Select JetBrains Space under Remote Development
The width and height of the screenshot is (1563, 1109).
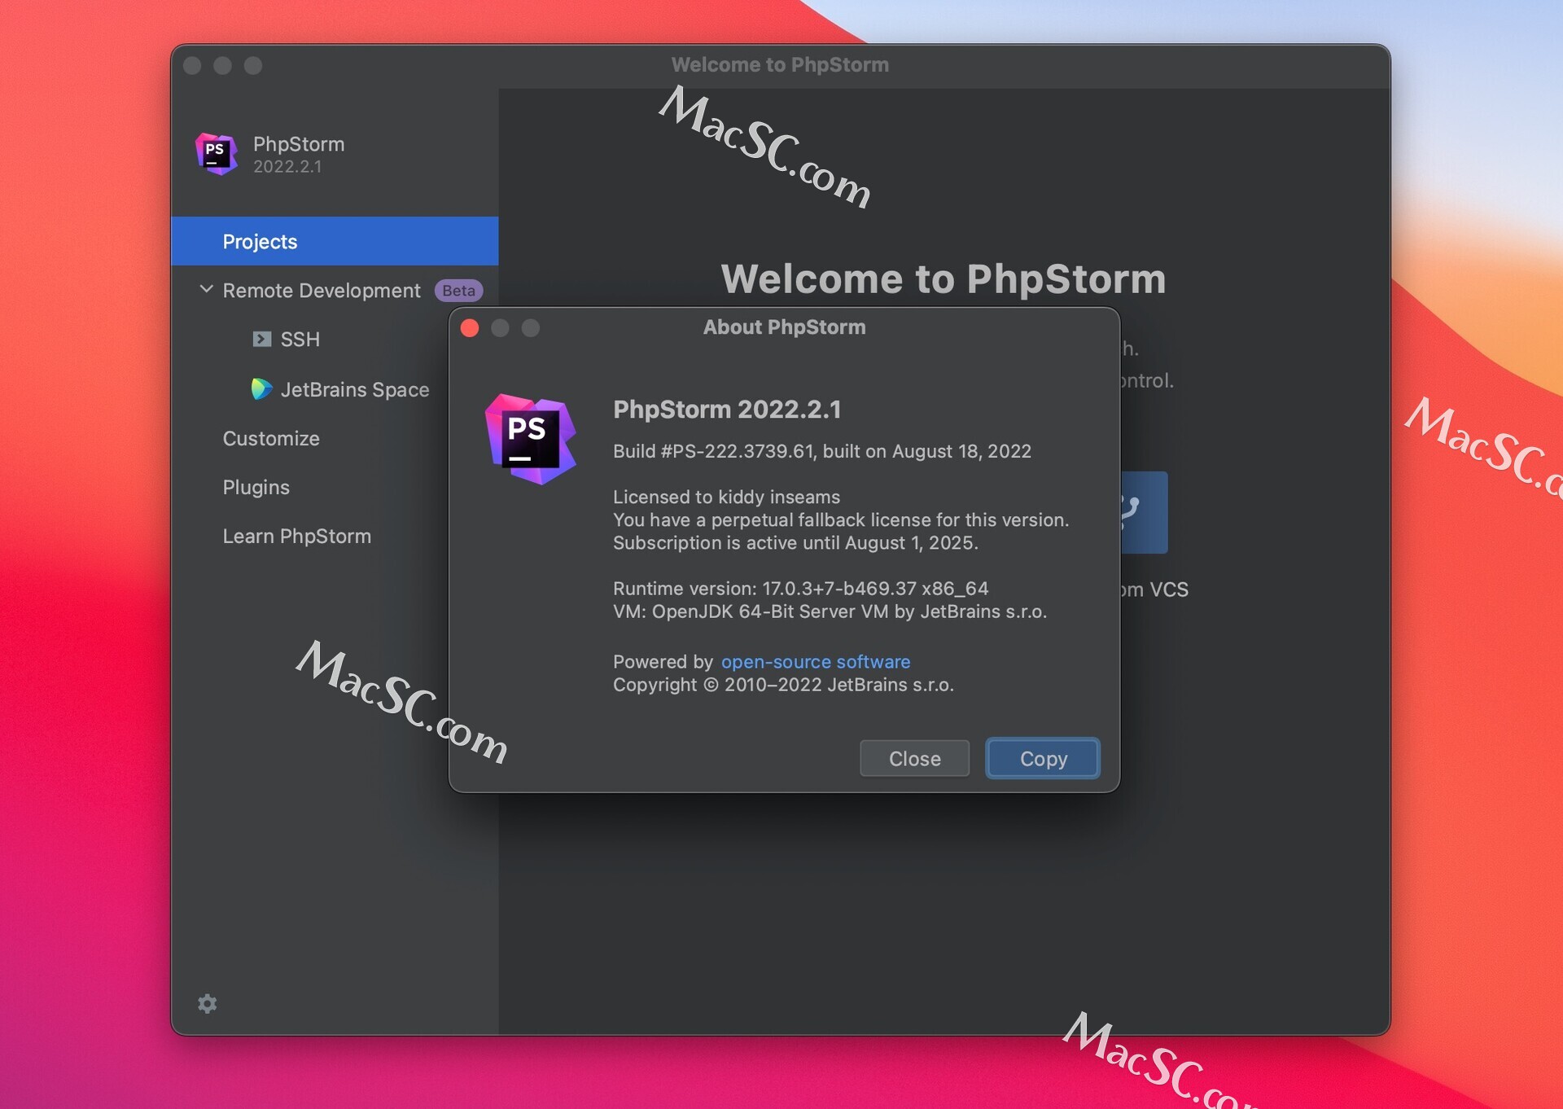354,390
